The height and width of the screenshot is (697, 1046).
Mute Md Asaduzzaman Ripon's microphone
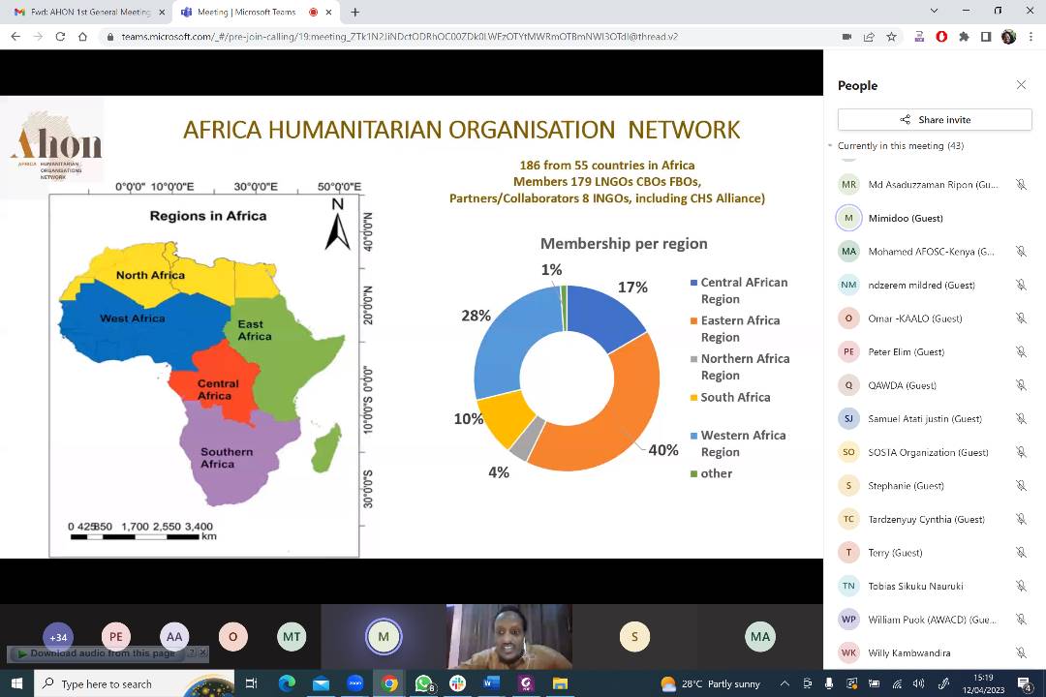(x=1022, y=184)
